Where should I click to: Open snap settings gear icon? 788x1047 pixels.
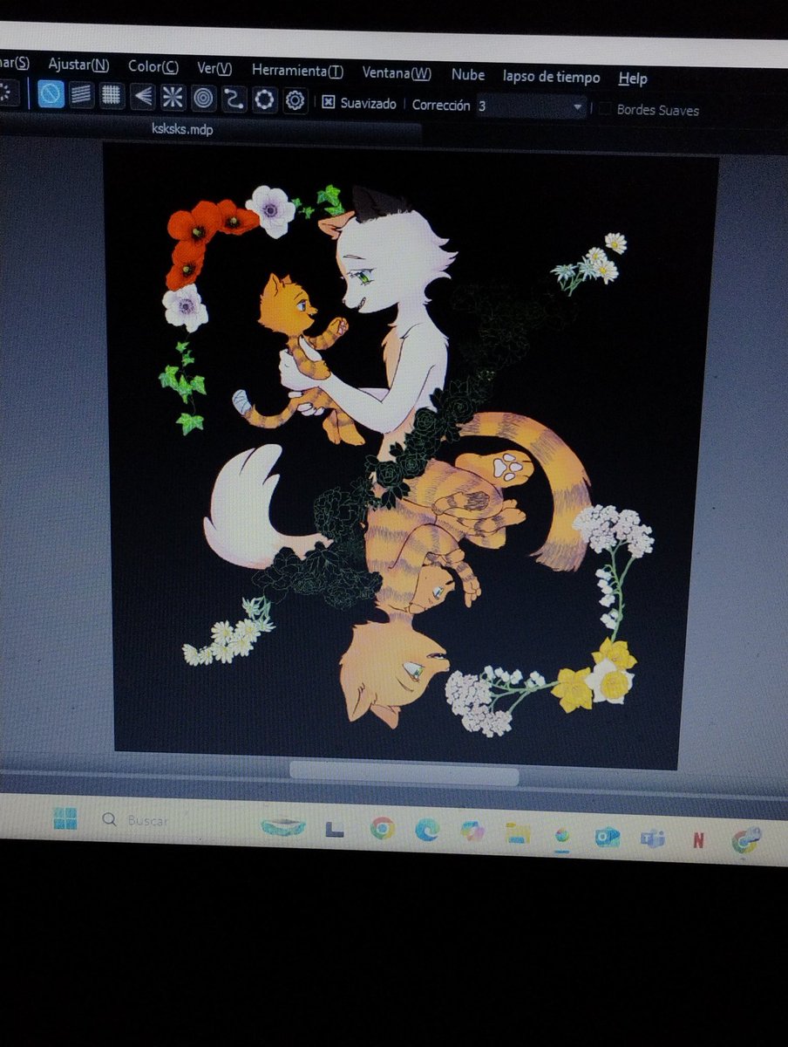coord(295,100)
